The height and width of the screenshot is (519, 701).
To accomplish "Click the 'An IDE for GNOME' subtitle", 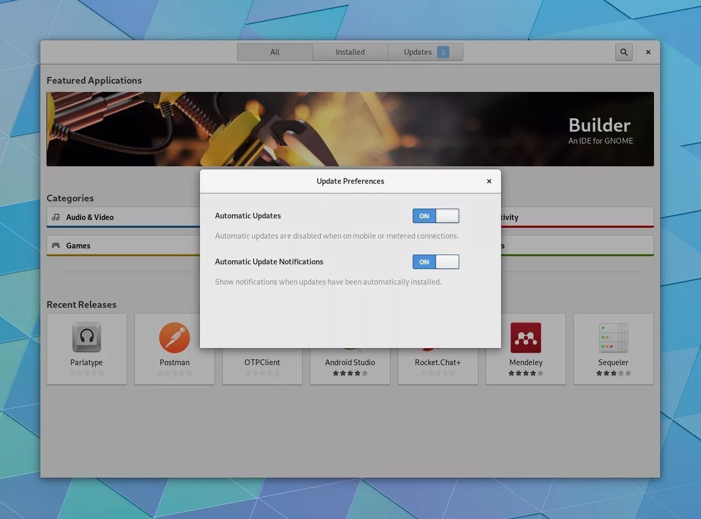I will (x=601, y=141).
